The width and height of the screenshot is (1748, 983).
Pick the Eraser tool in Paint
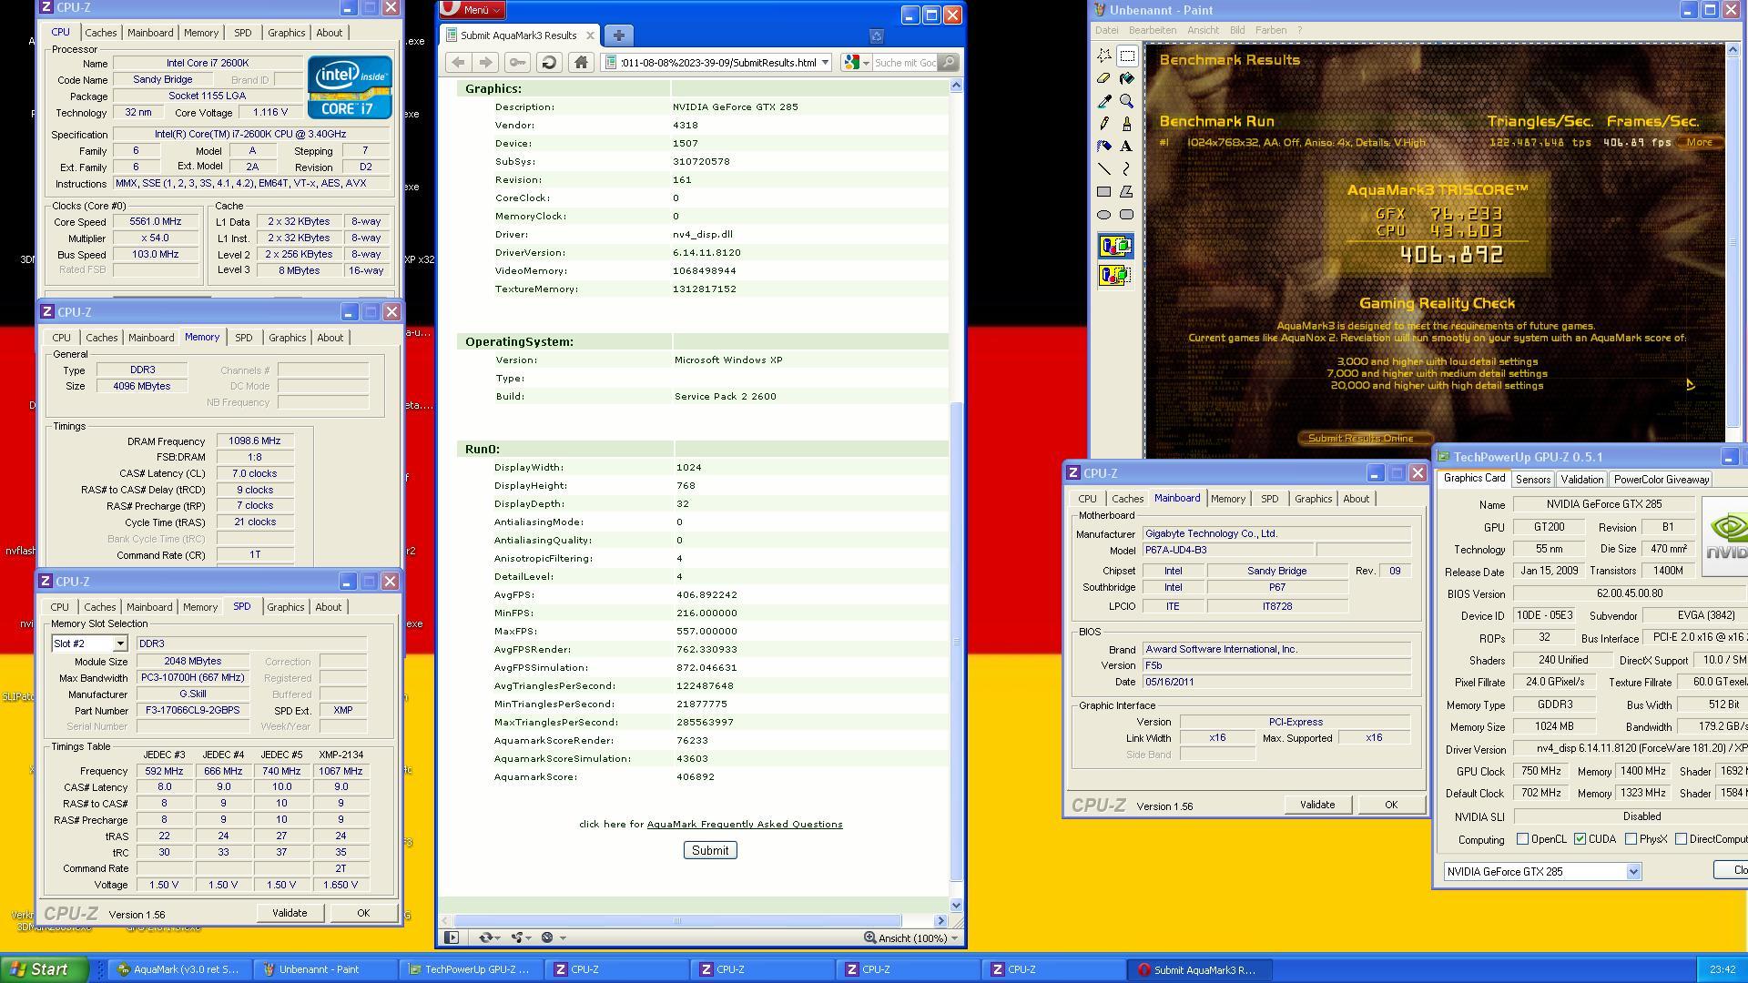click(1104, 78)
